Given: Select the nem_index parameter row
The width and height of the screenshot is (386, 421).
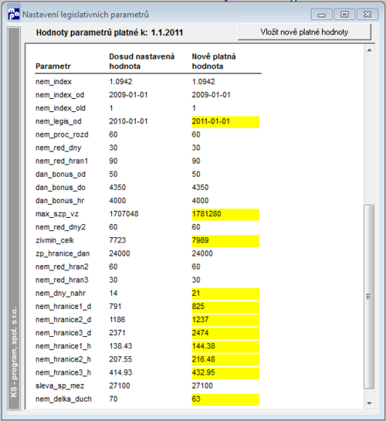Looking at the screenshot, I should pyautogui.click(x=147, y=82).
